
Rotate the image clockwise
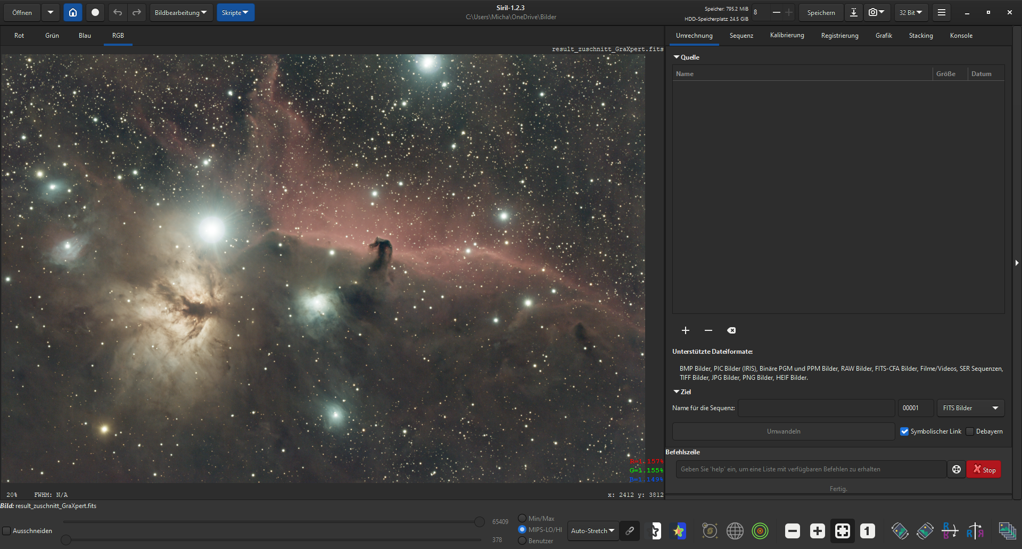click(x=925, y=531)
